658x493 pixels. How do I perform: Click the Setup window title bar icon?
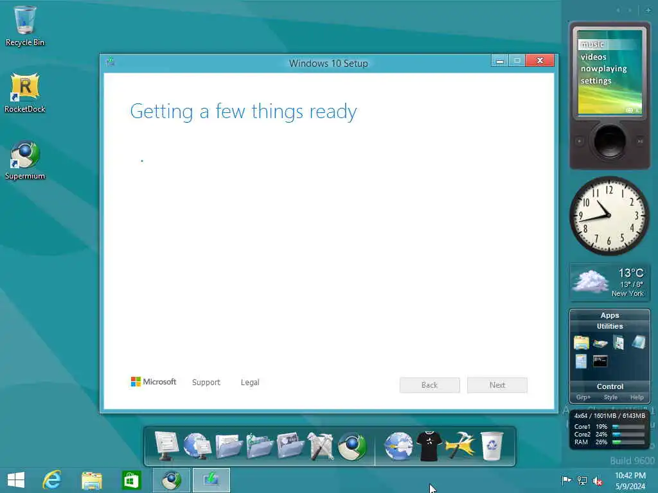point(111,62)
